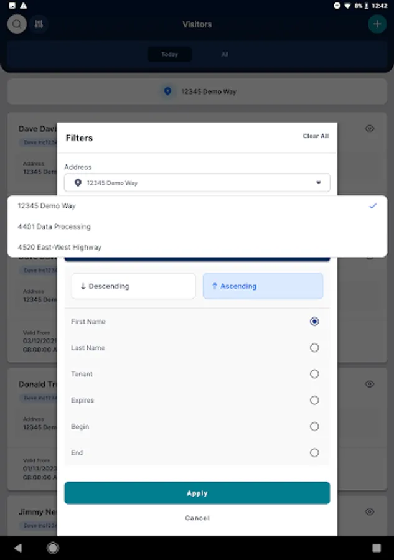Toggle eye icon on Donald's visitor card
The height and width of the screenshot is (560, 394).
click(x=370, y=384)
